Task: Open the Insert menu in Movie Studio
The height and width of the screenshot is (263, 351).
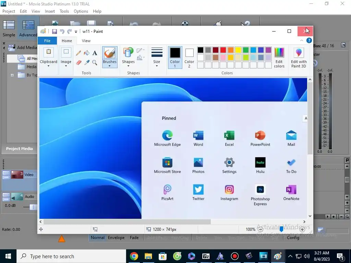Action: 50,11
